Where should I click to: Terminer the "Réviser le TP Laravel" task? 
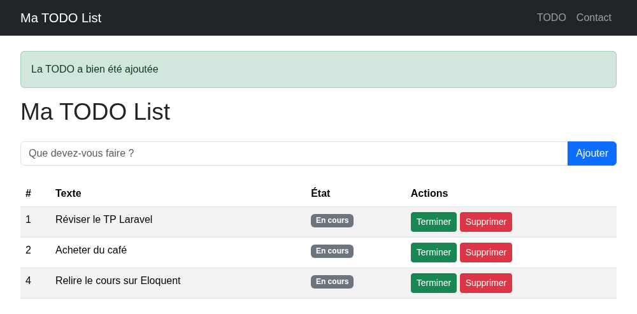coord(433,222)
